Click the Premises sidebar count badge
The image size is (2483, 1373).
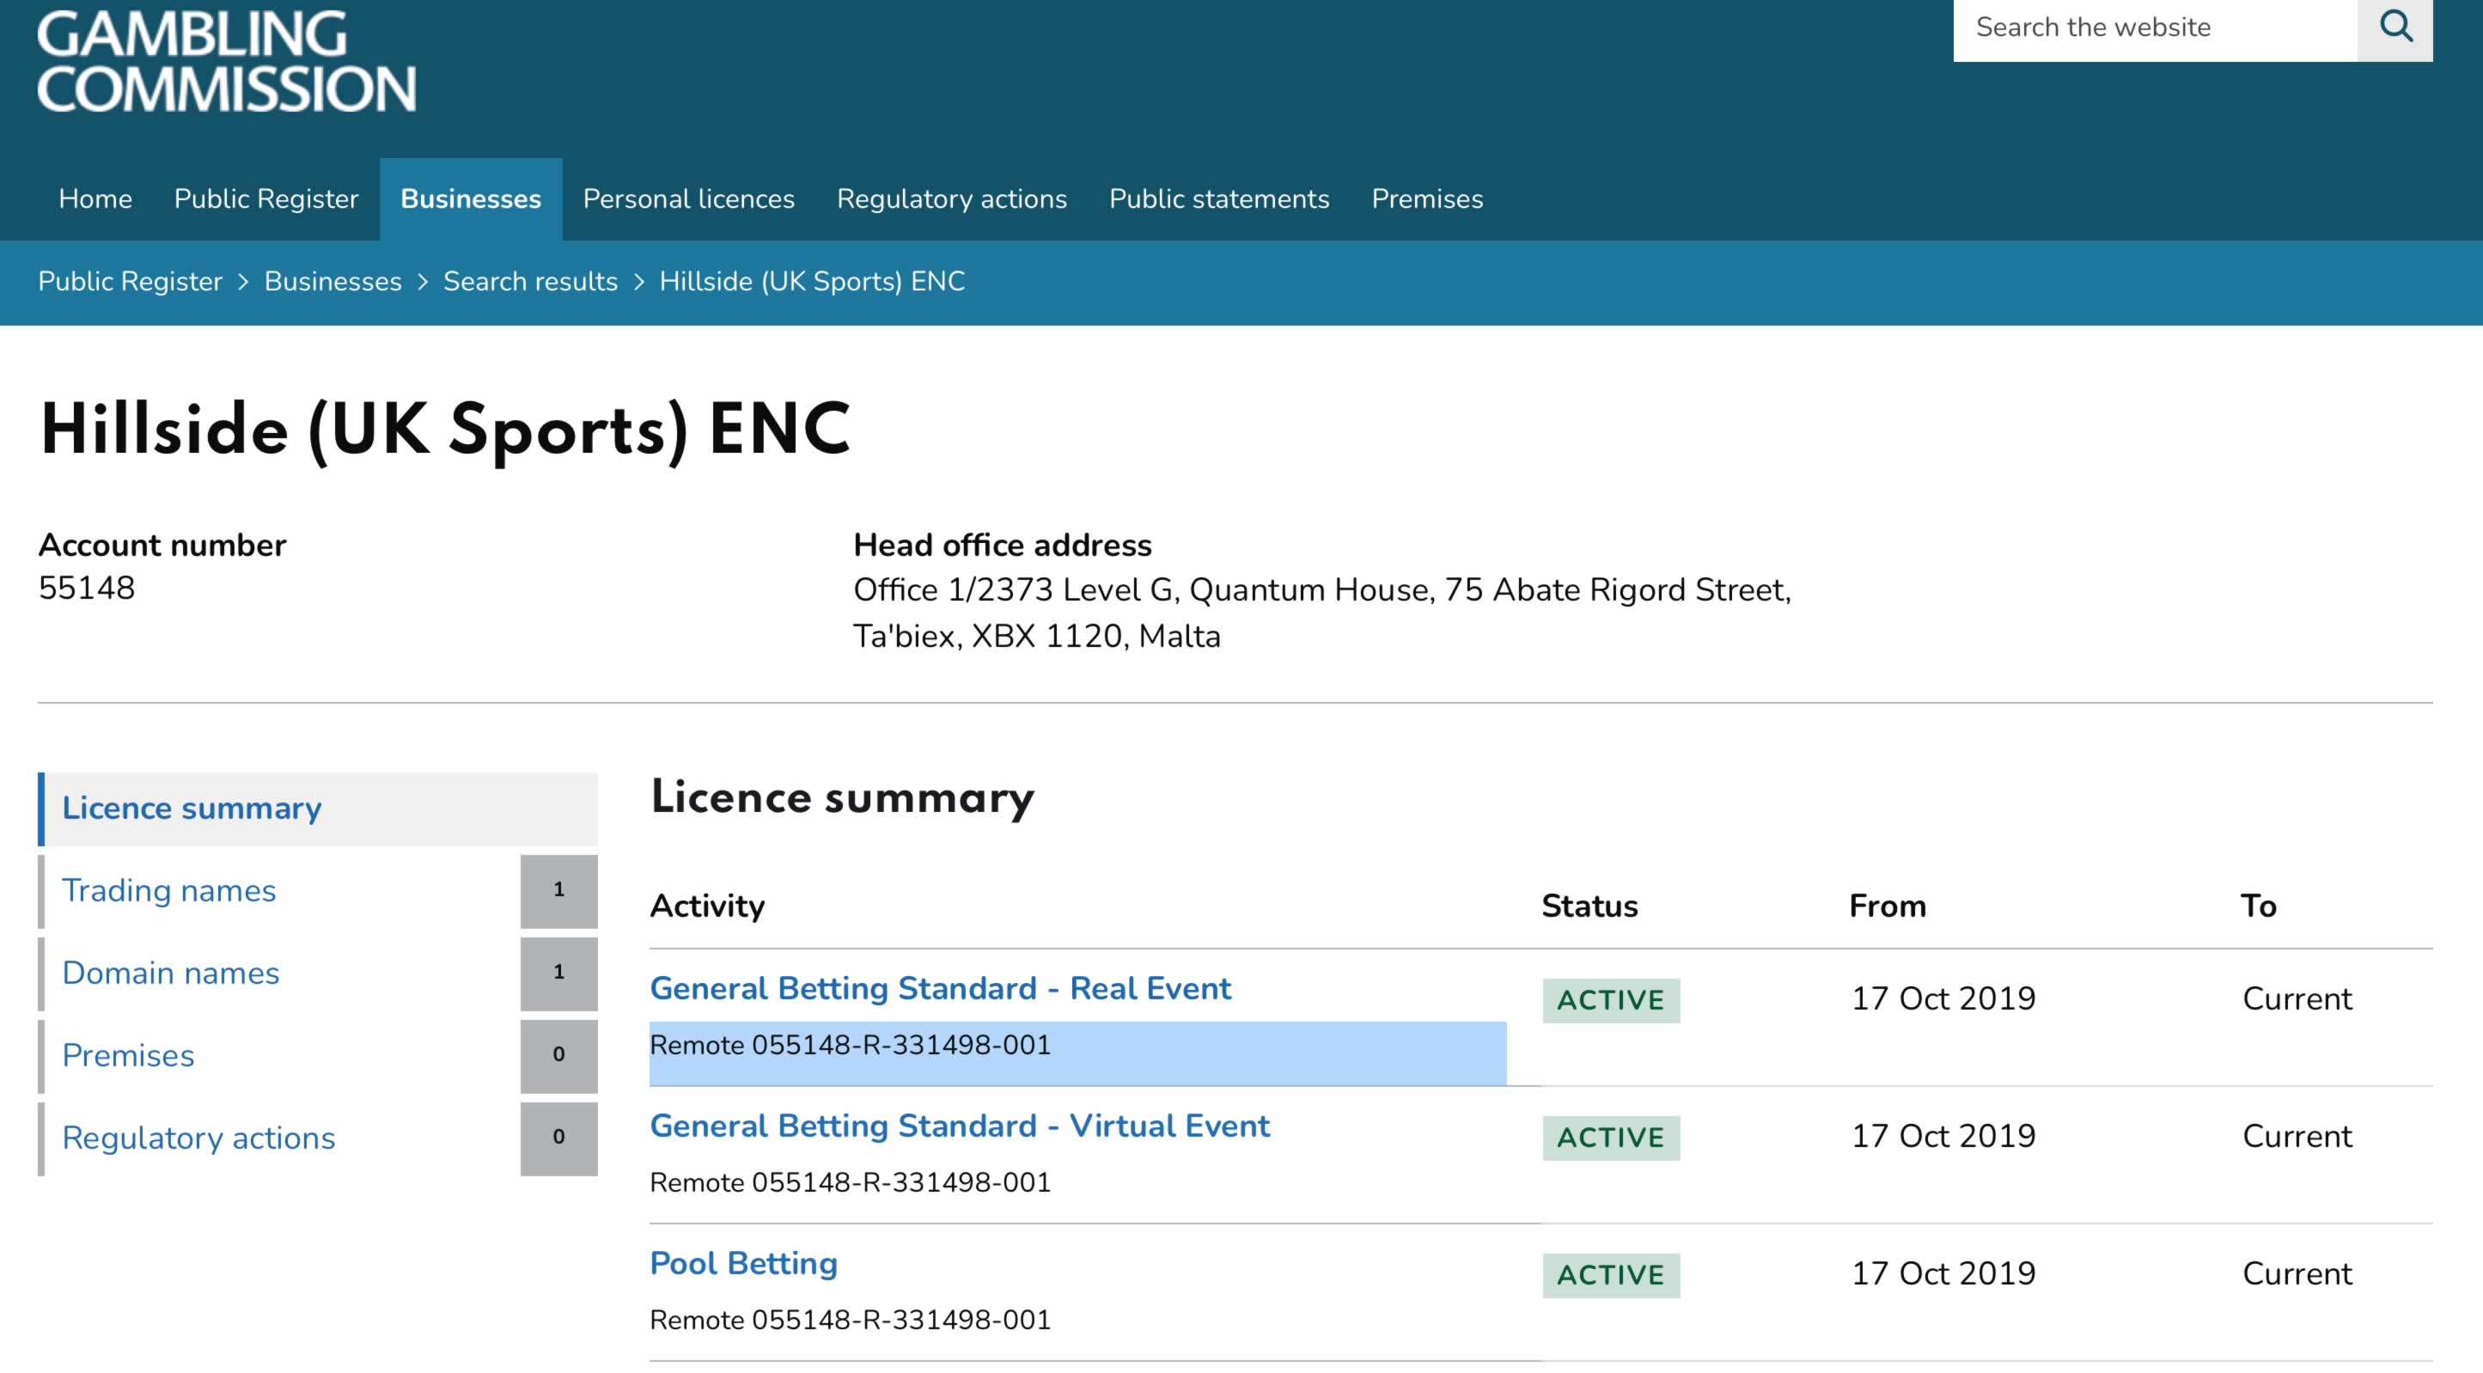point(559,1056)
